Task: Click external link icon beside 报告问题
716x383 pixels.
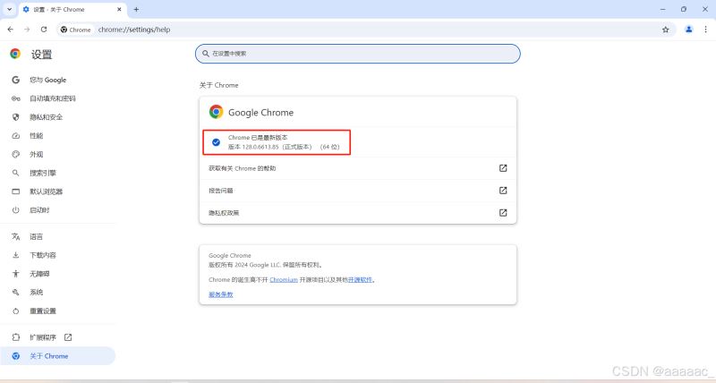Action: coord(503,191)
